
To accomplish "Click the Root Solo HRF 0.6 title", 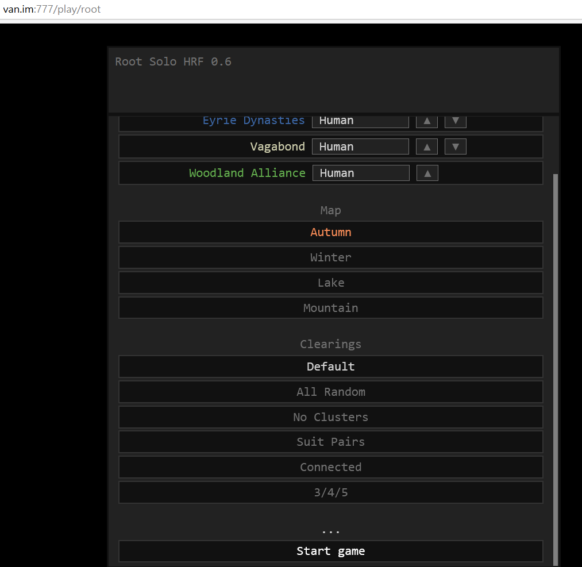I will (x=173, y=61).
